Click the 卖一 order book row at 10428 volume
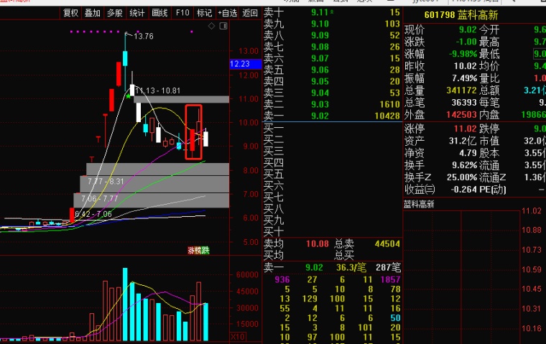The image size is (546, 344). (332, 116)
